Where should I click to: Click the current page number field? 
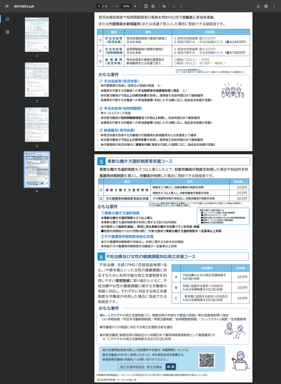coord(99,6)
